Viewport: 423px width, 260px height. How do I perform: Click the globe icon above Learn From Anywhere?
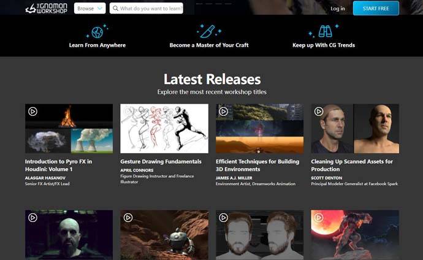click(x=97, y=32)
